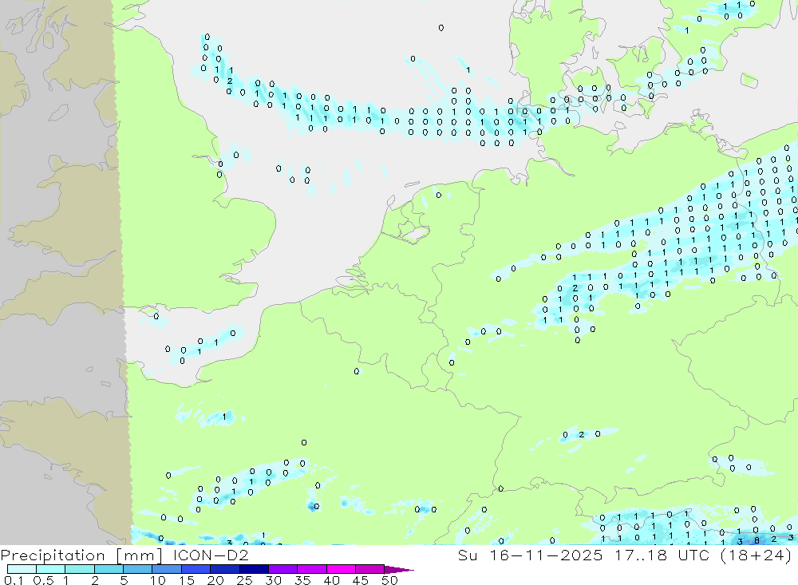Click the 'ICON-D2' model name label
The width and height of the screenshot is (798, 585).
211,555
